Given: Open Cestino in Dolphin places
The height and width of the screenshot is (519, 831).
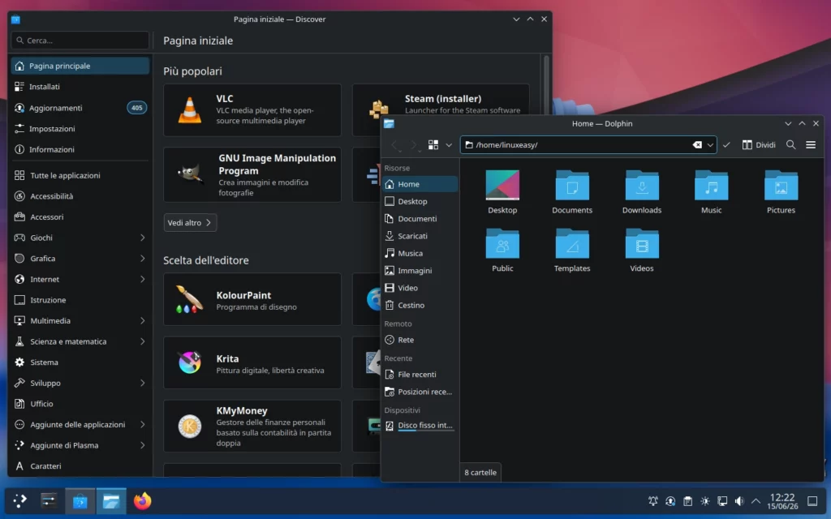Looking at the screenshot, I should [420, 305].
